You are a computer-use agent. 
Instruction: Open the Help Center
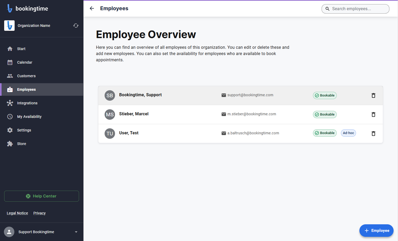pos(41,196)
